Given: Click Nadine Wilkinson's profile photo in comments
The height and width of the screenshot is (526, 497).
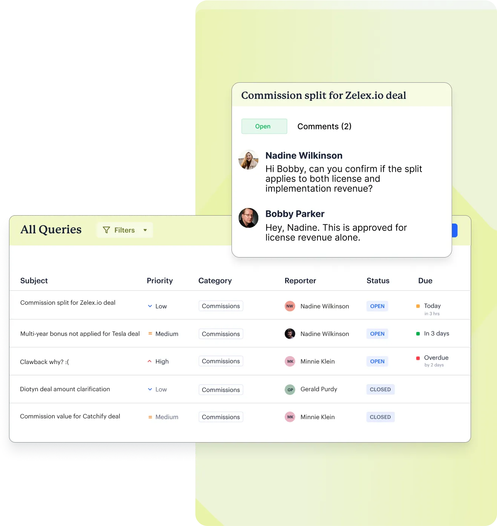Looking at the screenshot, I should click(249, 160).
